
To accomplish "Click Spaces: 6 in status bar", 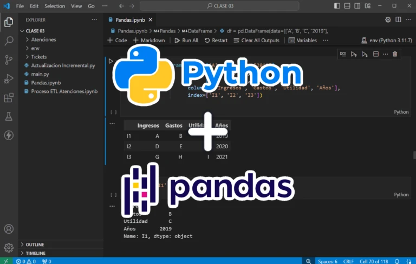I will click(x=328, y=261).
